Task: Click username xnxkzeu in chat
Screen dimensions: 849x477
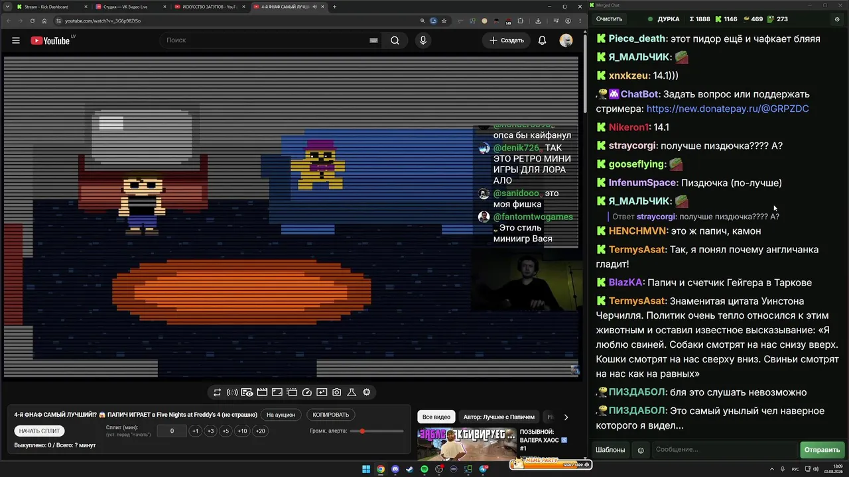Action: click(x=629, y=76)
